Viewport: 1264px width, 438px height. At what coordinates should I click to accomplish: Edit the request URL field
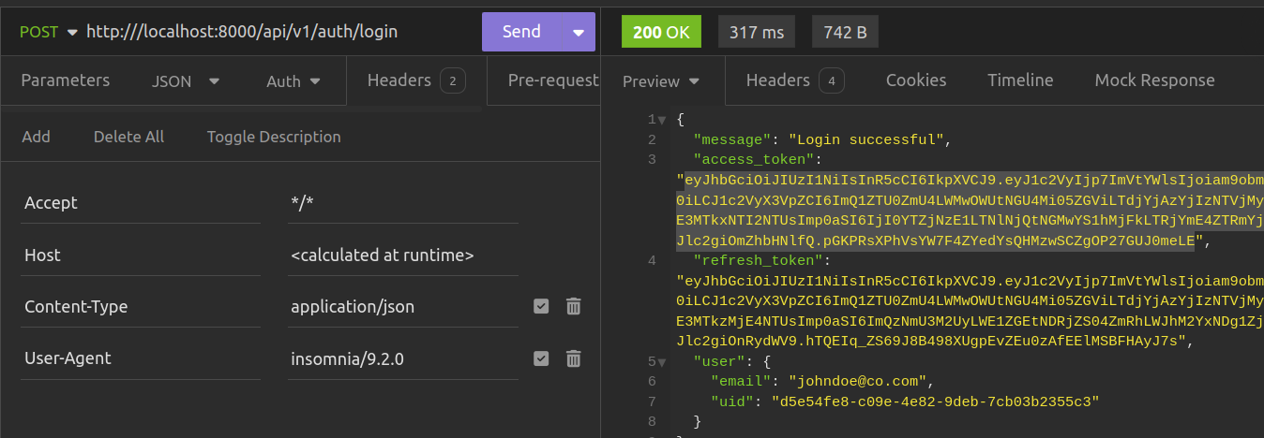pyautogui.click(x=242, y=32)
